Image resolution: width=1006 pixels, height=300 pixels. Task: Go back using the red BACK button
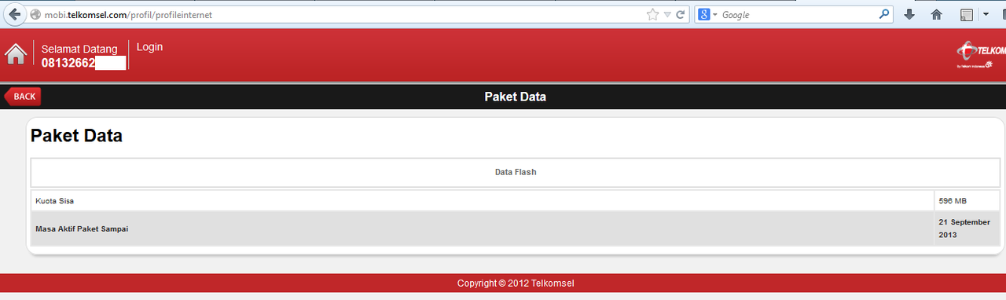click(23, 97)
